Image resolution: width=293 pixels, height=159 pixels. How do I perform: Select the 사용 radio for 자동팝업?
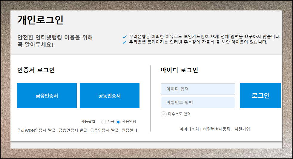[104, 122]
